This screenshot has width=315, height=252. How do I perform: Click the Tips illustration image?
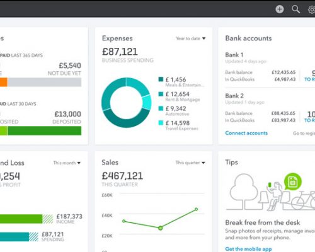[x=270, y=192]
